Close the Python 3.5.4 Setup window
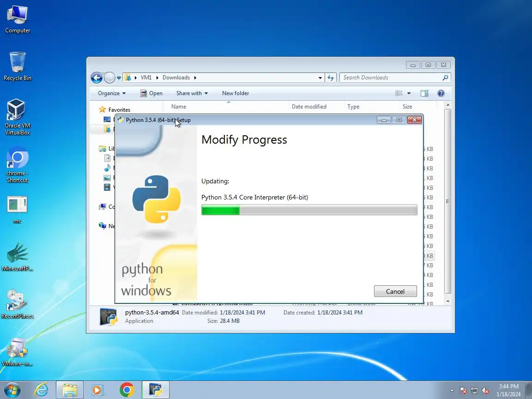Screen dimensions: 532x399 [414, 120]
